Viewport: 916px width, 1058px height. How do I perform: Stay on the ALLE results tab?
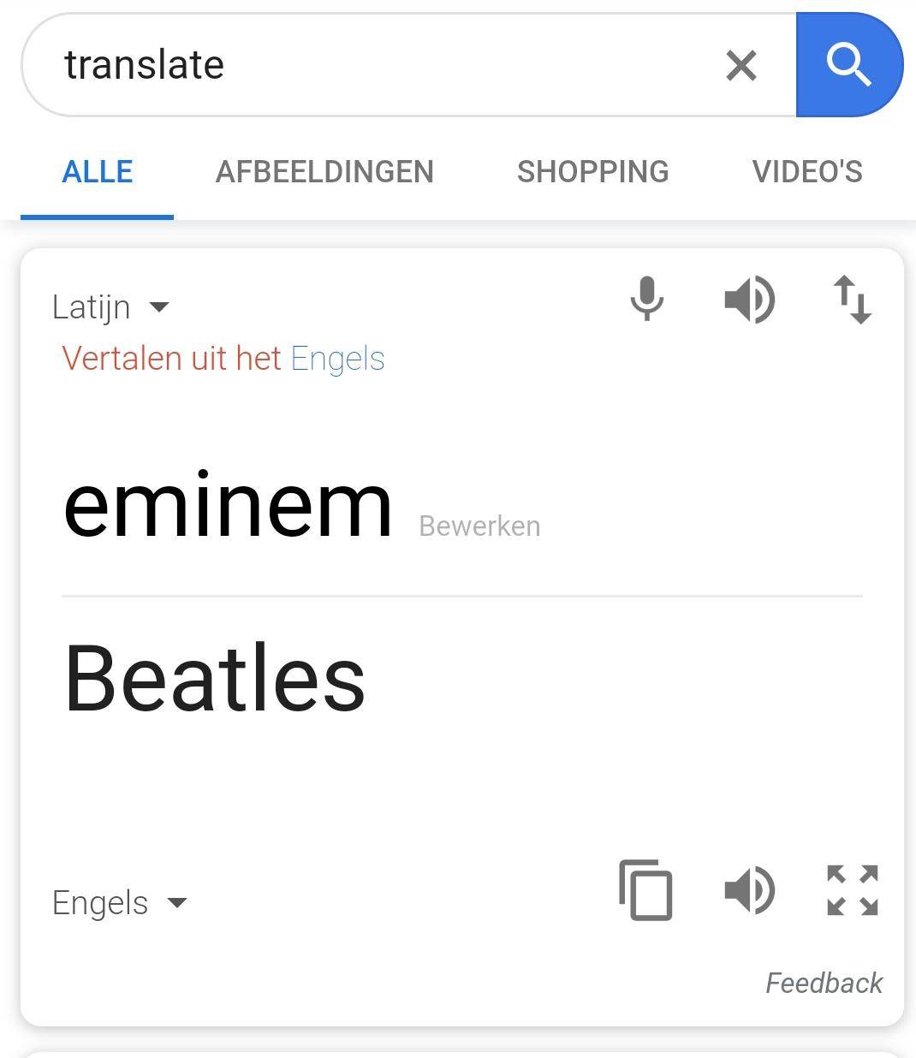[97, 171]
